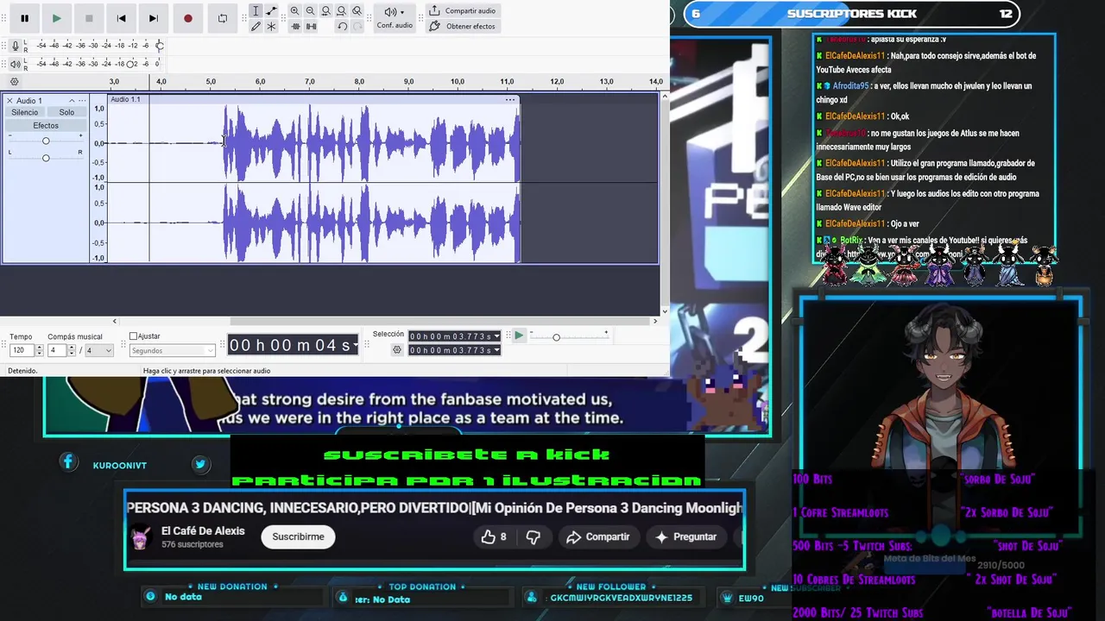This screenshot has width=1105, height=621.
Task: Click the track gain slider knob
Action: coord(46,141)
